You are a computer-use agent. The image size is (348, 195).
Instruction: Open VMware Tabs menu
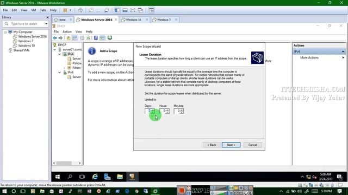[43, 10]
